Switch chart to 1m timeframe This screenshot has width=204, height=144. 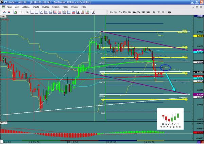coord(111,12)
